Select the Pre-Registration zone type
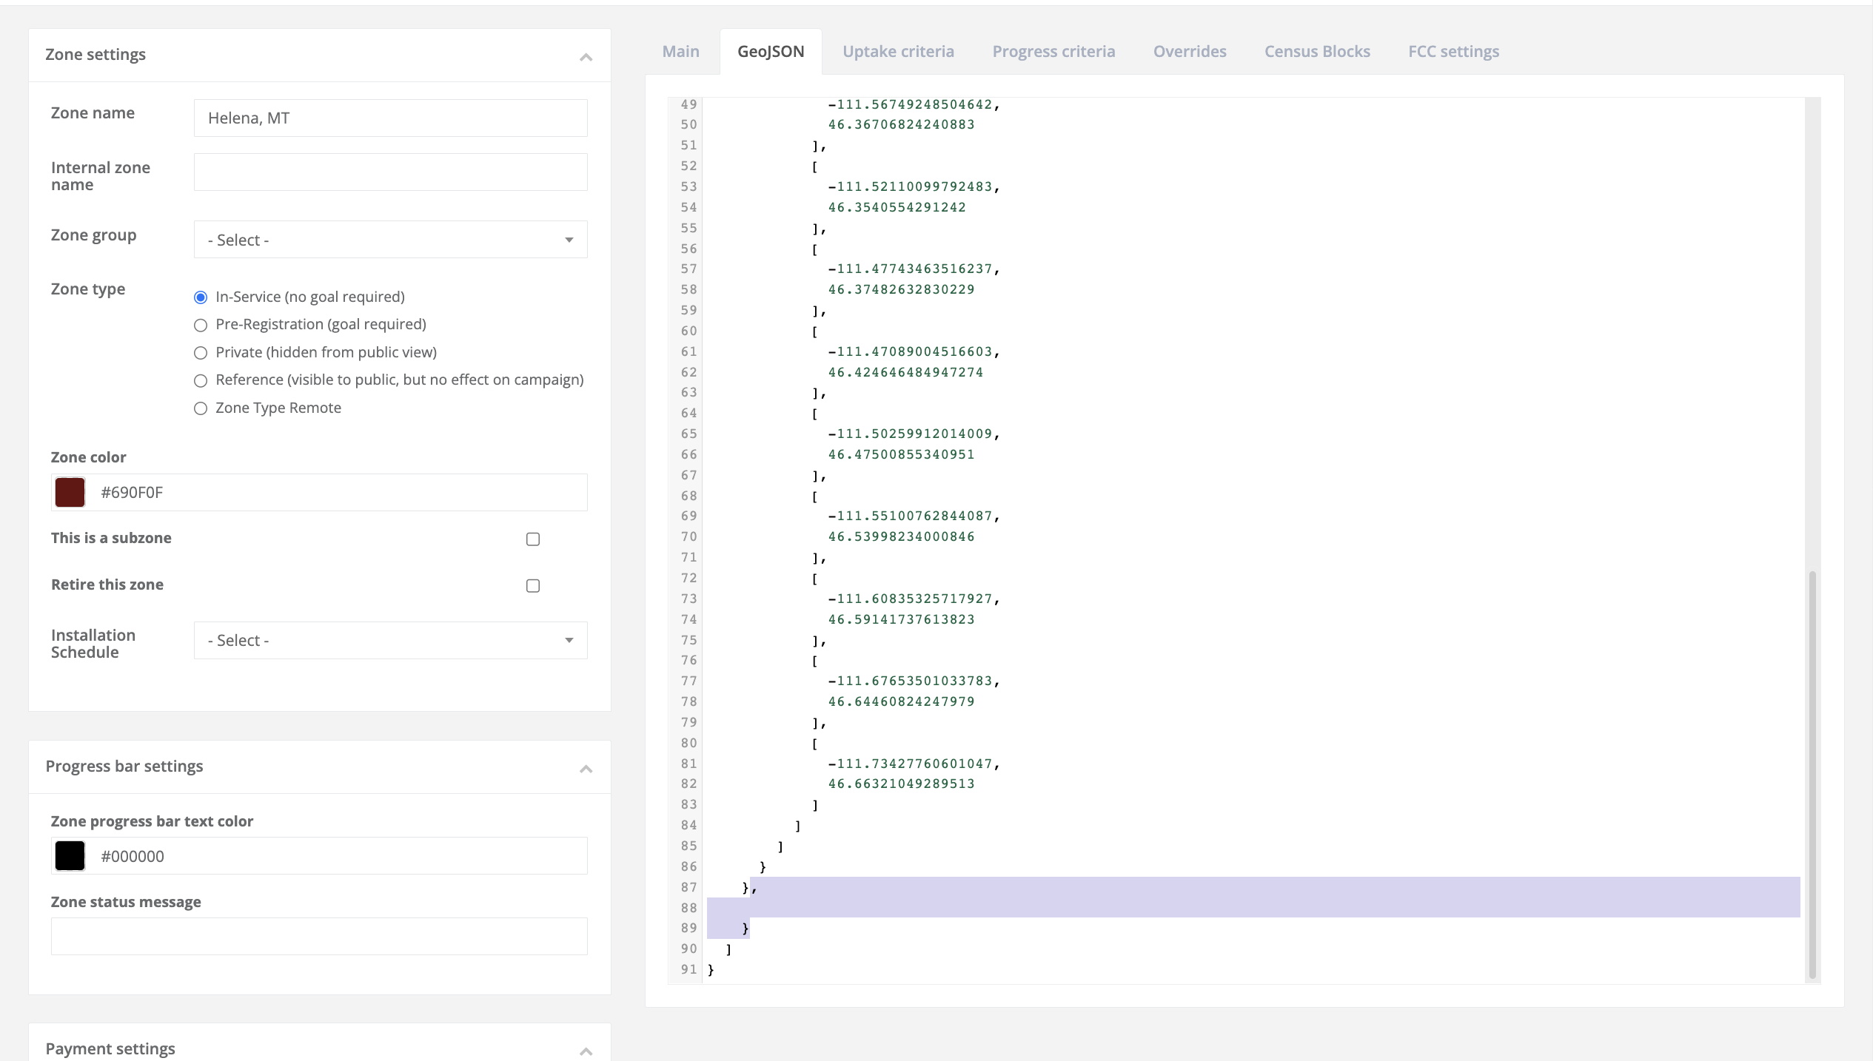This screenshot has height=1061, width=1873. [x=200, y=325]
